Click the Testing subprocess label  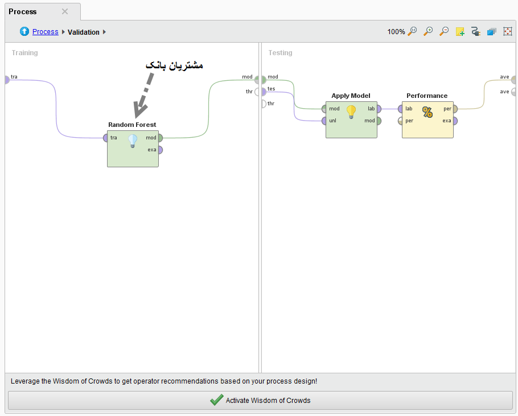(280, 53)
